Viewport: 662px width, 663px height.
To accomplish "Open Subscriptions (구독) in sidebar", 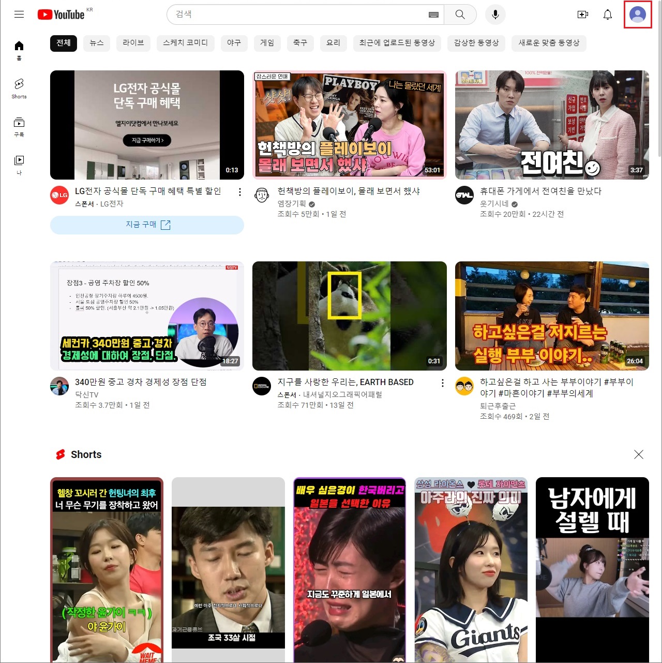I will click(19, 127).
